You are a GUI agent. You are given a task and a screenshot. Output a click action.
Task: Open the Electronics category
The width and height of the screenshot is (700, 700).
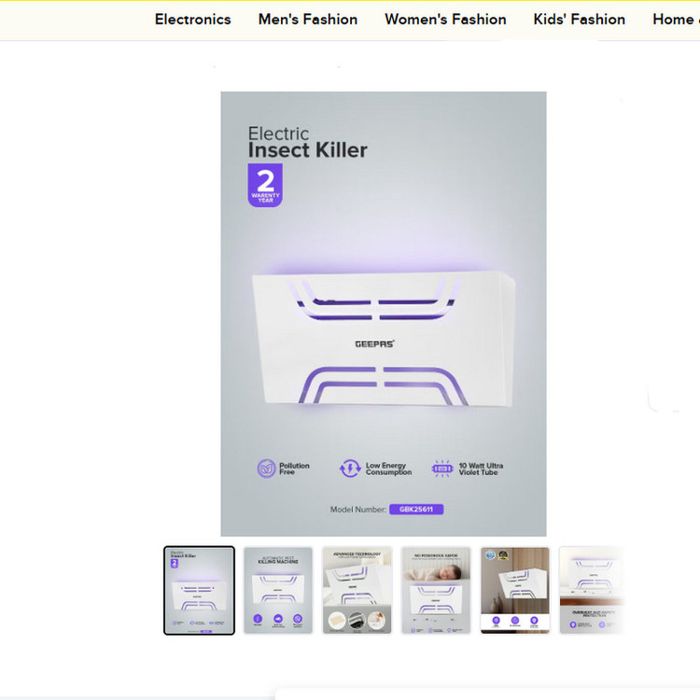[x=192, y=20]
